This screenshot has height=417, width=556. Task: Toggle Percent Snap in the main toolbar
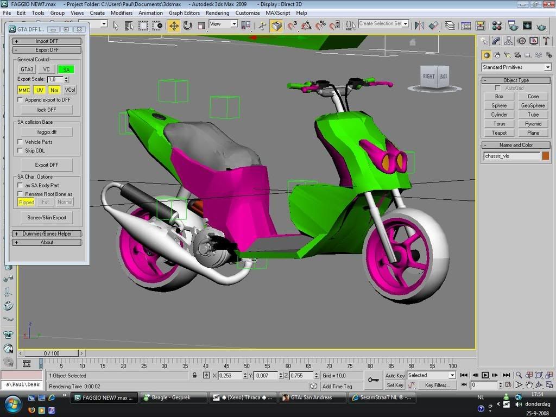(x=320, y=26)
